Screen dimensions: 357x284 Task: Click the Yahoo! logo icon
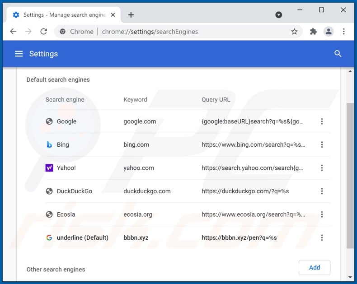pos(49,168)
